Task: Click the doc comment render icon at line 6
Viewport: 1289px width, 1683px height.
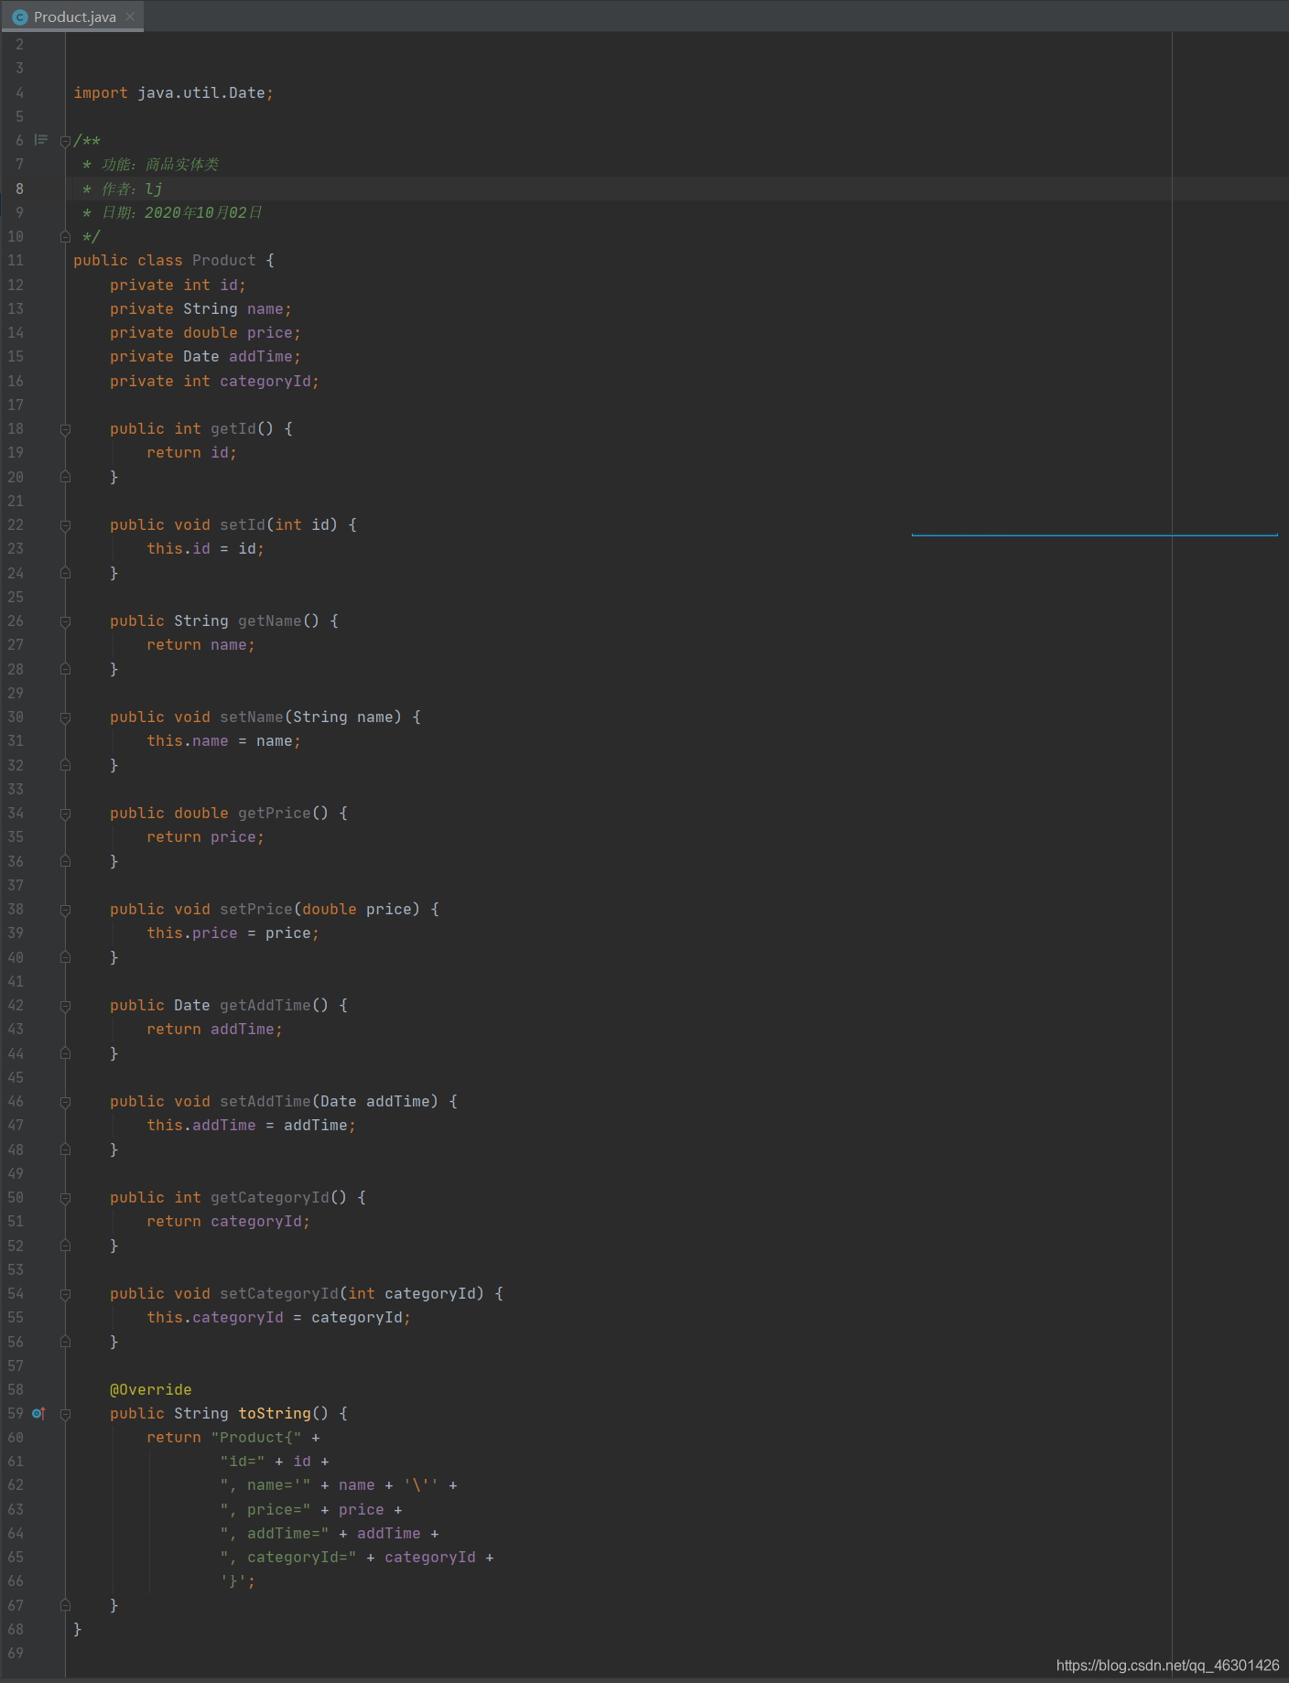Action: coord(41,139)
